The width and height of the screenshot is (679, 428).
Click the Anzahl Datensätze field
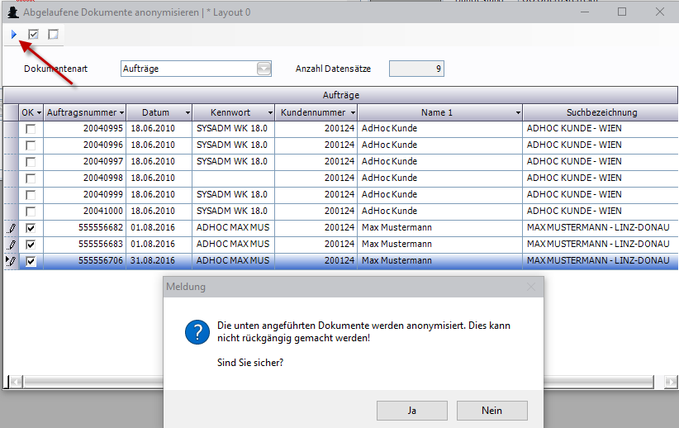(416, 69)
